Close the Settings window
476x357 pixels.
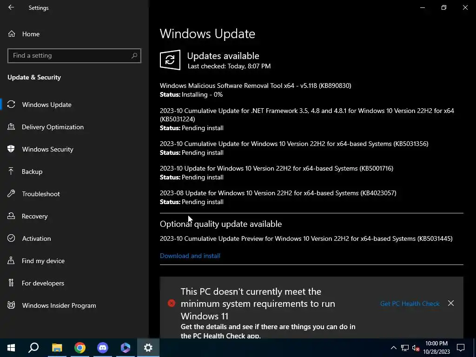[x=465, y=7]
